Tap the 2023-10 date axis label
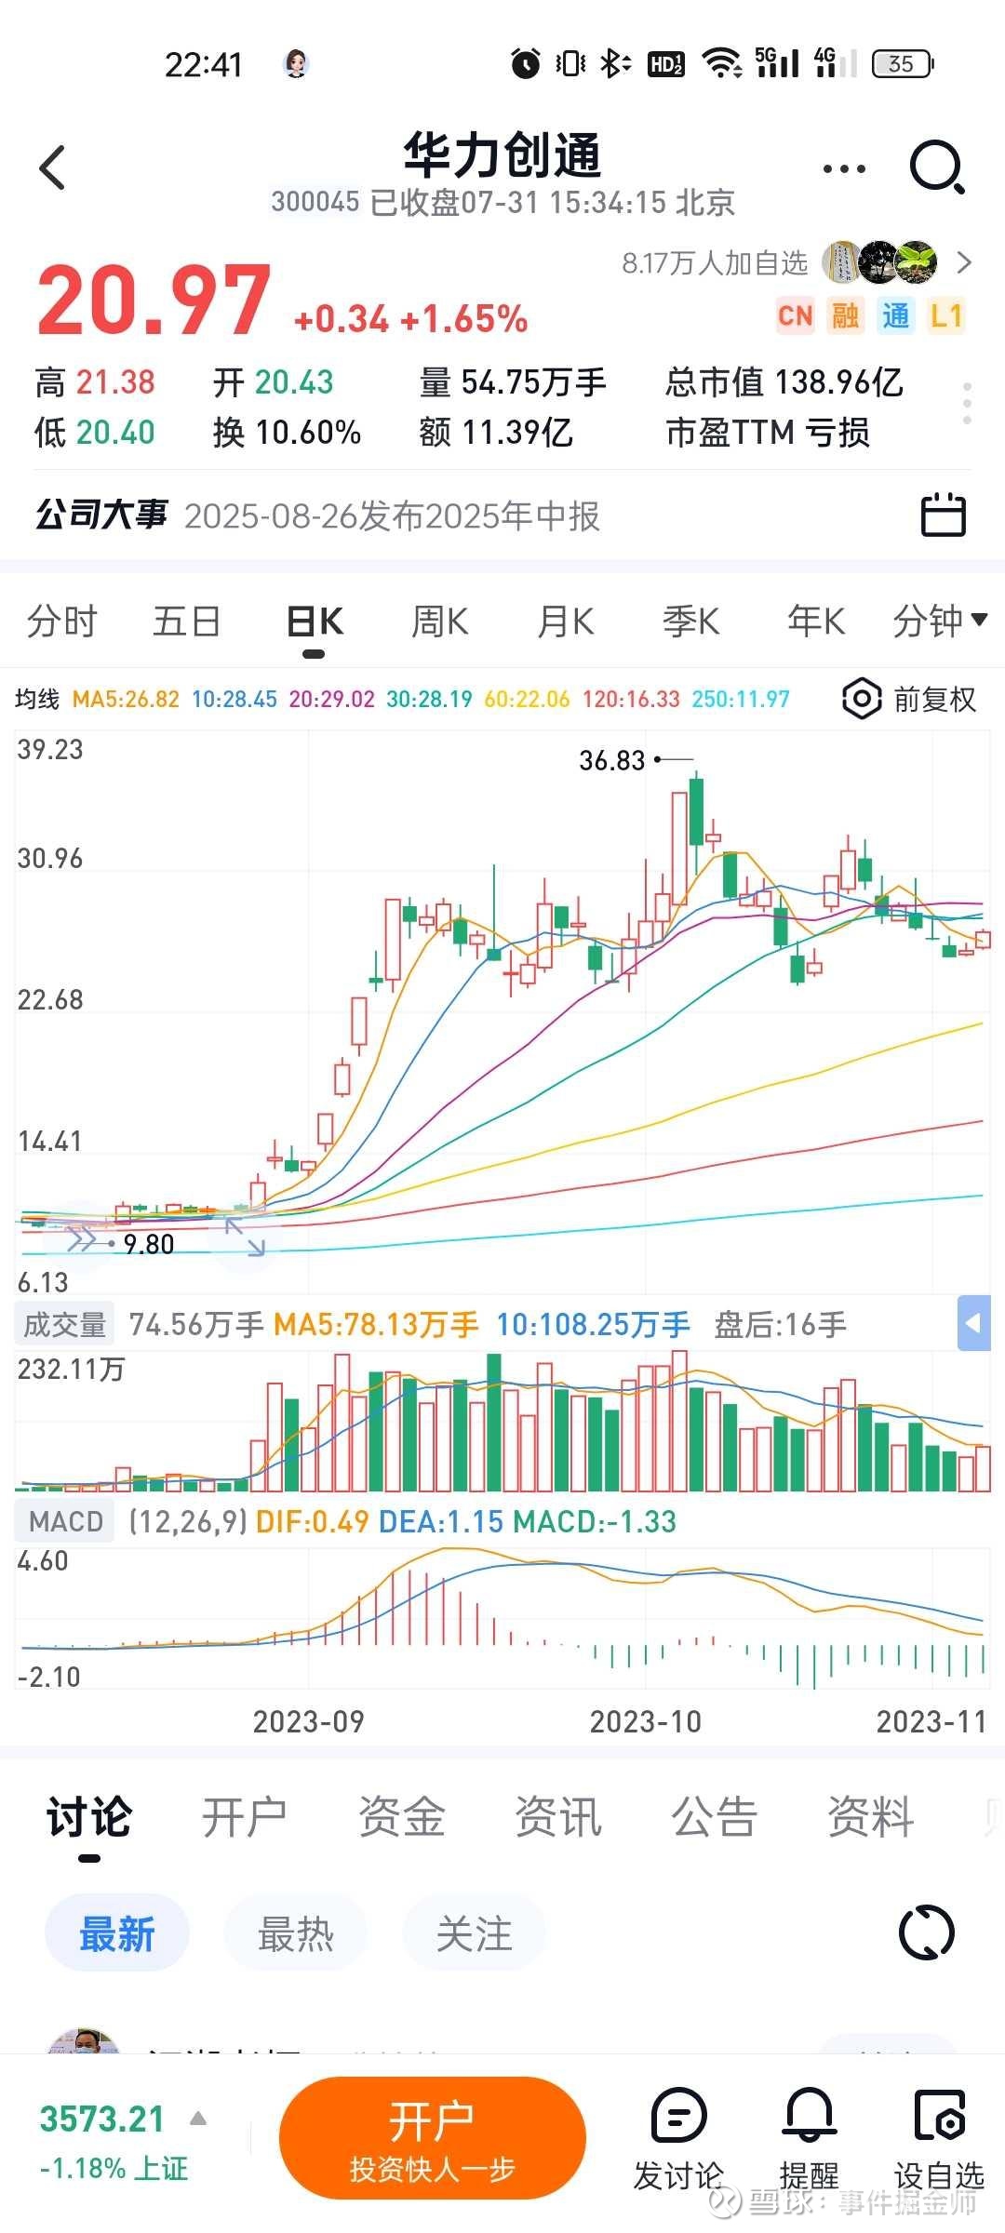The image size is (1005, 2233). pyautogui.click(x=646, y=1722)
